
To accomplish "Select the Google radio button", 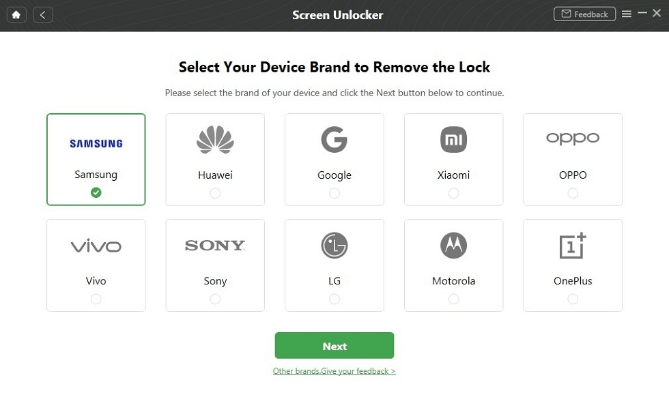I will (x=334, y=192).
